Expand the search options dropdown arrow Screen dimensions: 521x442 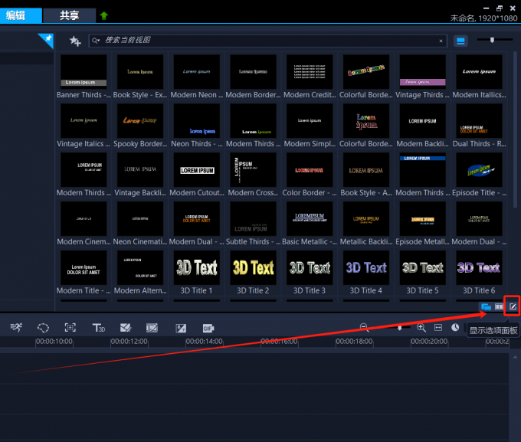95,41
